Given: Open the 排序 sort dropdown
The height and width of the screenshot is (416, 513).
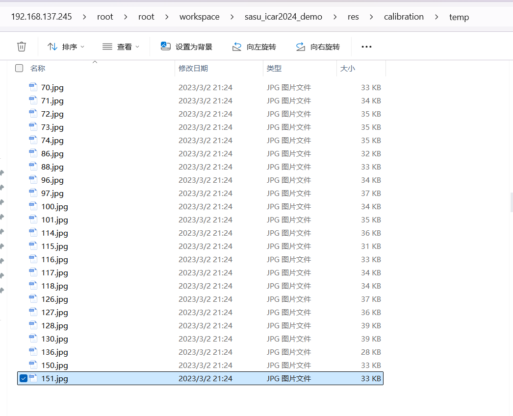Looking at the screenshot, I should (x=66, y=47).
